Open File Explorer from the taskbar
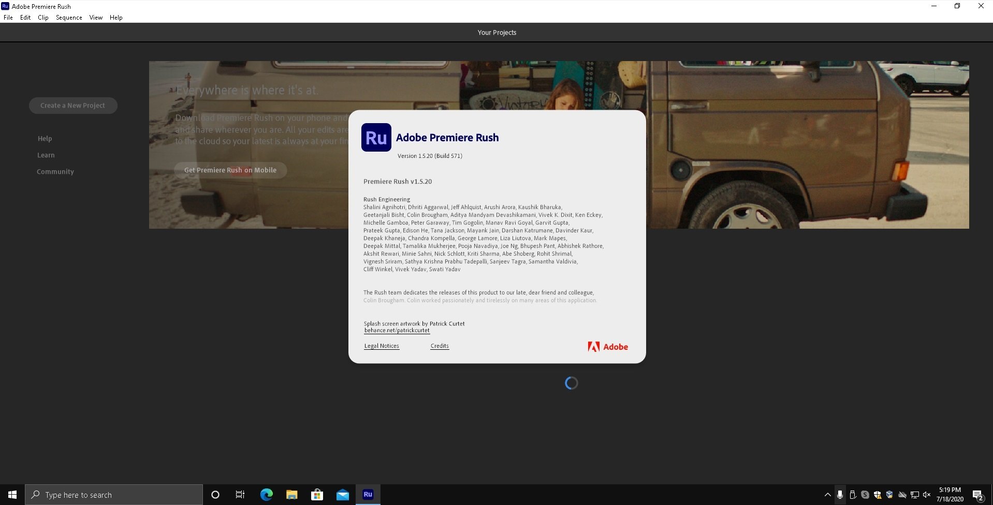This screenshot has height=505, width=993. point(291,495)
